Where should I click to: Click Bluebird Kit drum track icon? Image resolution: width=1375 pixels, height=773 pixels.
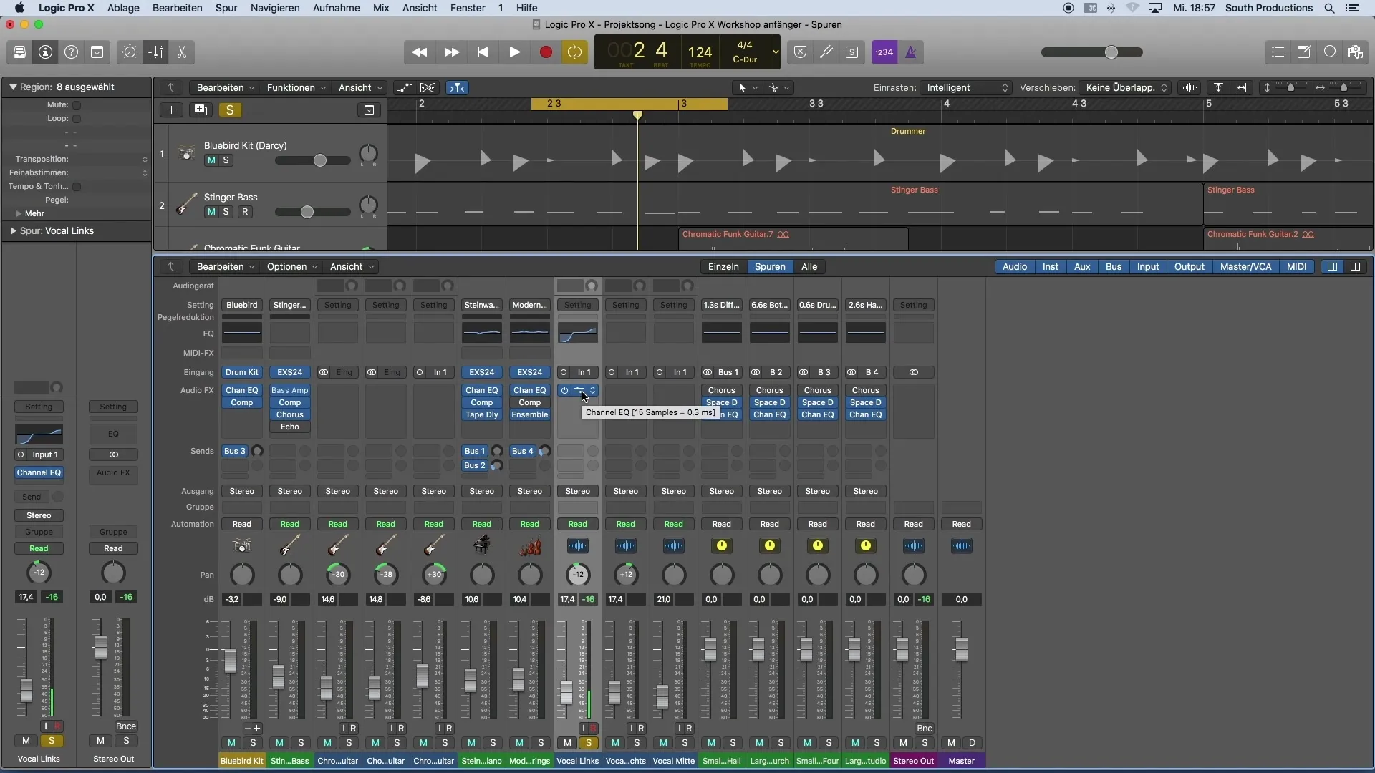click(186, 153)
